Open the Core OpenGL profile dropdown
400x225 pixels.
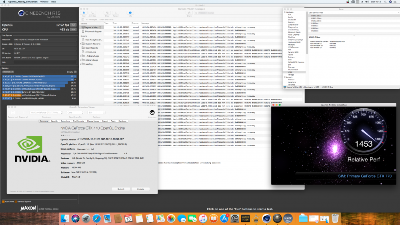75,113
